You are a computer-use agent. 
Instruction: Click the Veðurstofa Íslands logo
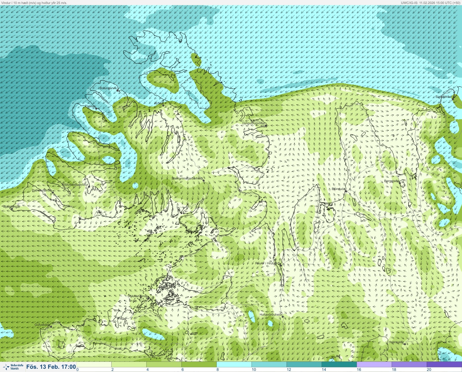pyautogui.click(x=13, y=367)
